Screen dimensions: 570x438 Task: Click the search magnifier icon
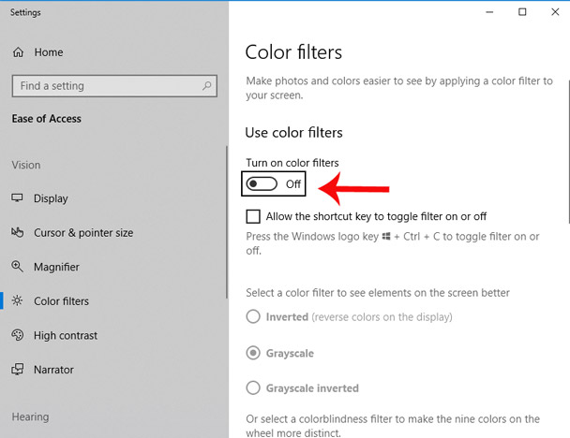coord(205,86)
